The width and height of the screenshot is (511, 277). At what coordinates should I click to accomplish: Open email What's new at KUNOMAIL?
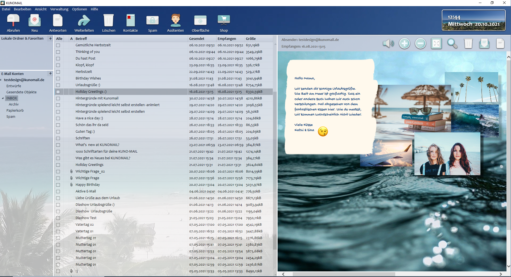pyautogui.click(x=164, y=145)
